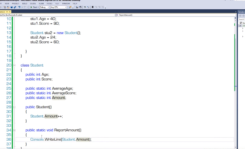Screen dimensions: 245x149
Task: Go to the previous bookmark
Action: click(x=96, y=7)
